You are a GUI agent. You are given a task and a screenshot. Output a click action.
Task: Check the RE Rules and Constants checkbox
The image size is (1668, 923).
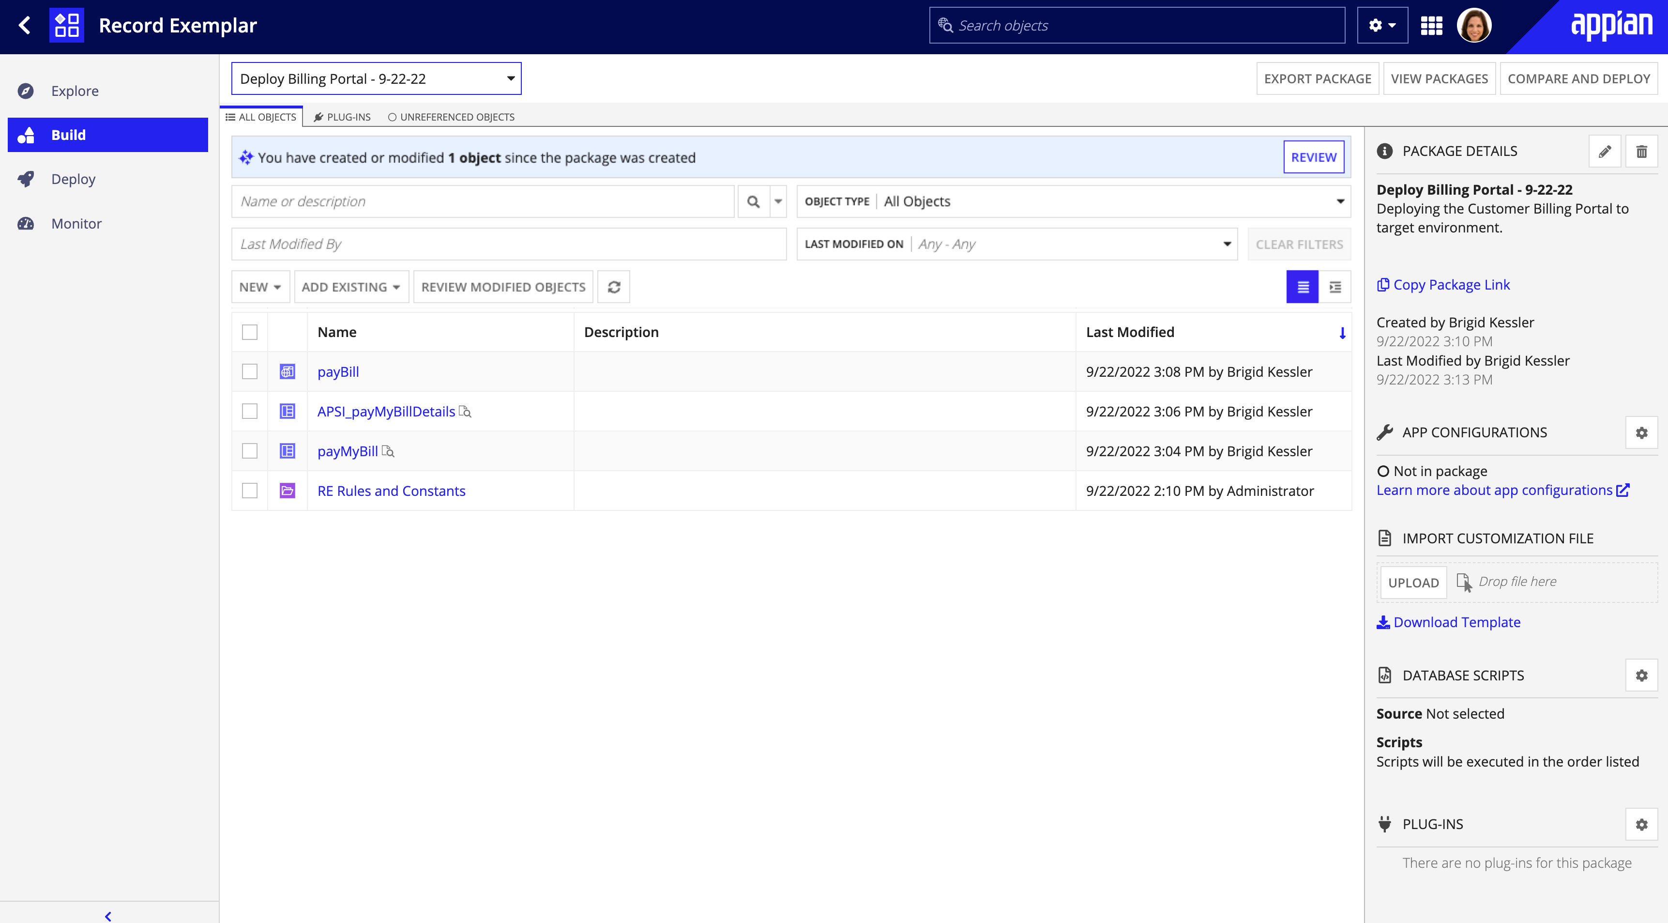tap(249, 491)
